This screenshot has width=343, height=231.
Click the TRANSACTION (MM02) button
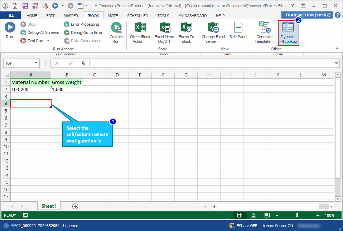pyautogui.click(x=307, y=15)
